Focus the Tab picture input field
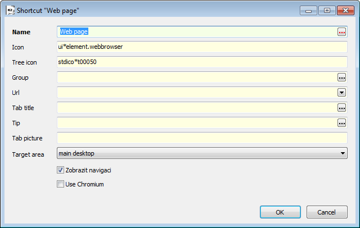Screen dimensions: 360x228 202,138
